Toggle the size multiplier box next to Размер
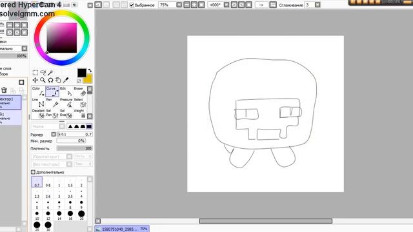The height and width of the screenshot is (232, 413). coord(54,134)
